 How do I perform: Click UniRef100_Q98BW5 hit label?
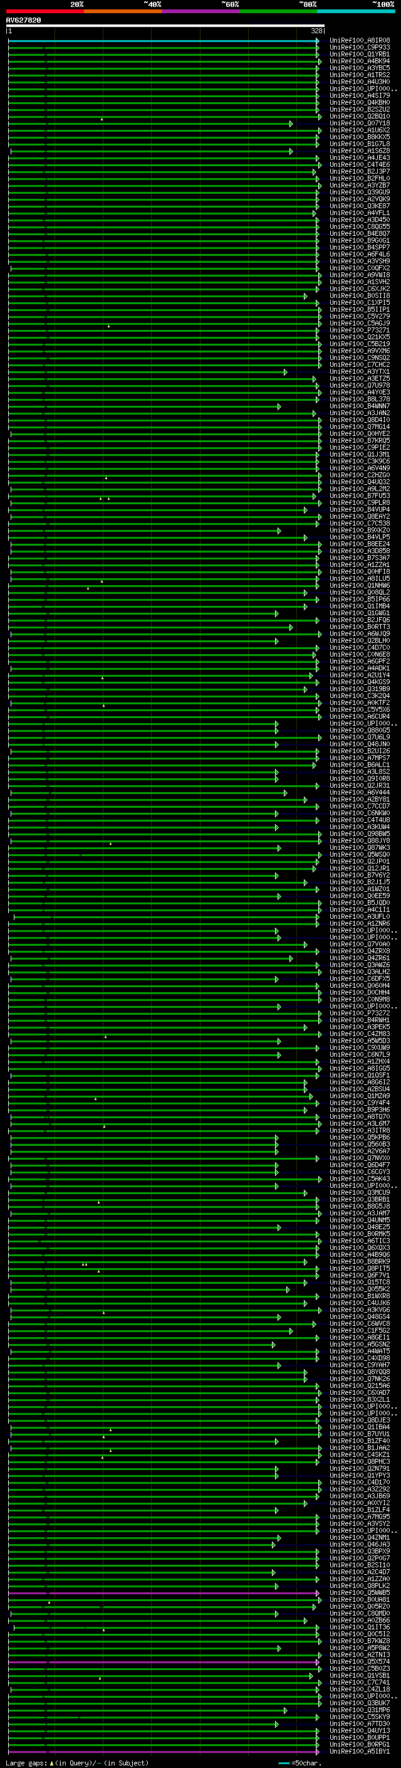[360, 834]
